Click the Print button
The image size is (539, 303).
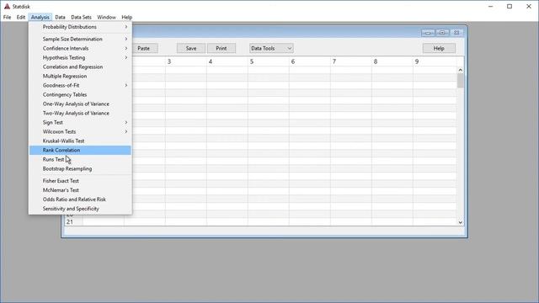coord(221,49)
